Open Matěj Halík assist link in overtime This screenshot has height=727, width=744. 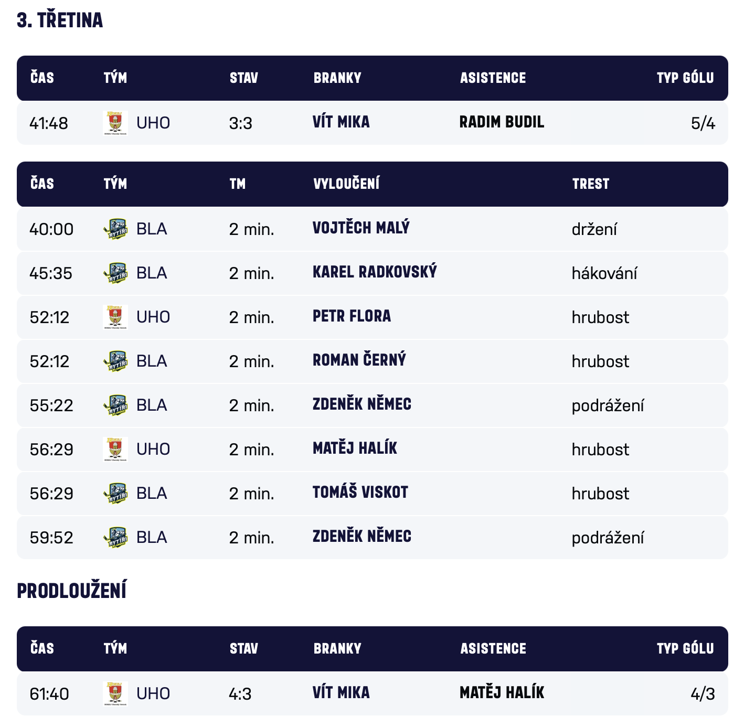(502, 693)
